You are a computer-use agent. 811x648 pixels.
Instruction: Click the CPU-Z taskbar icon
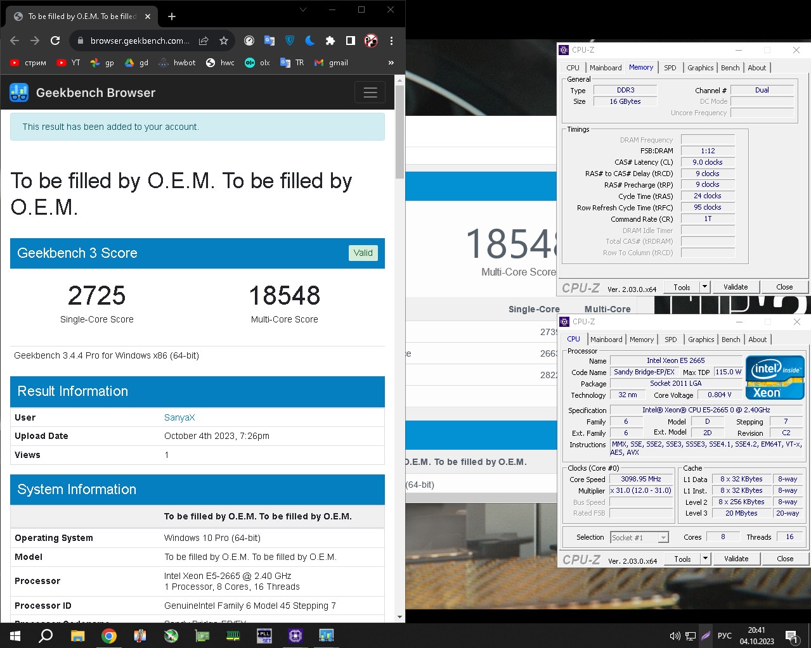(x=295, y=635)
